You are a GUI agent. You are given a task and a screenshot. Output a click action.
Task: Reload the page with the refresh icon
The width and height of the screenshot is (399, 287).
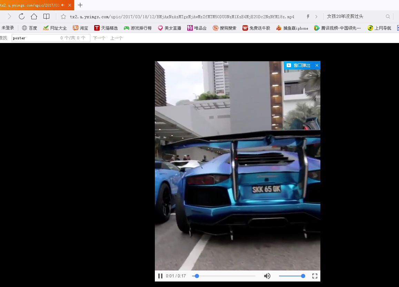(x=22, y=17)
